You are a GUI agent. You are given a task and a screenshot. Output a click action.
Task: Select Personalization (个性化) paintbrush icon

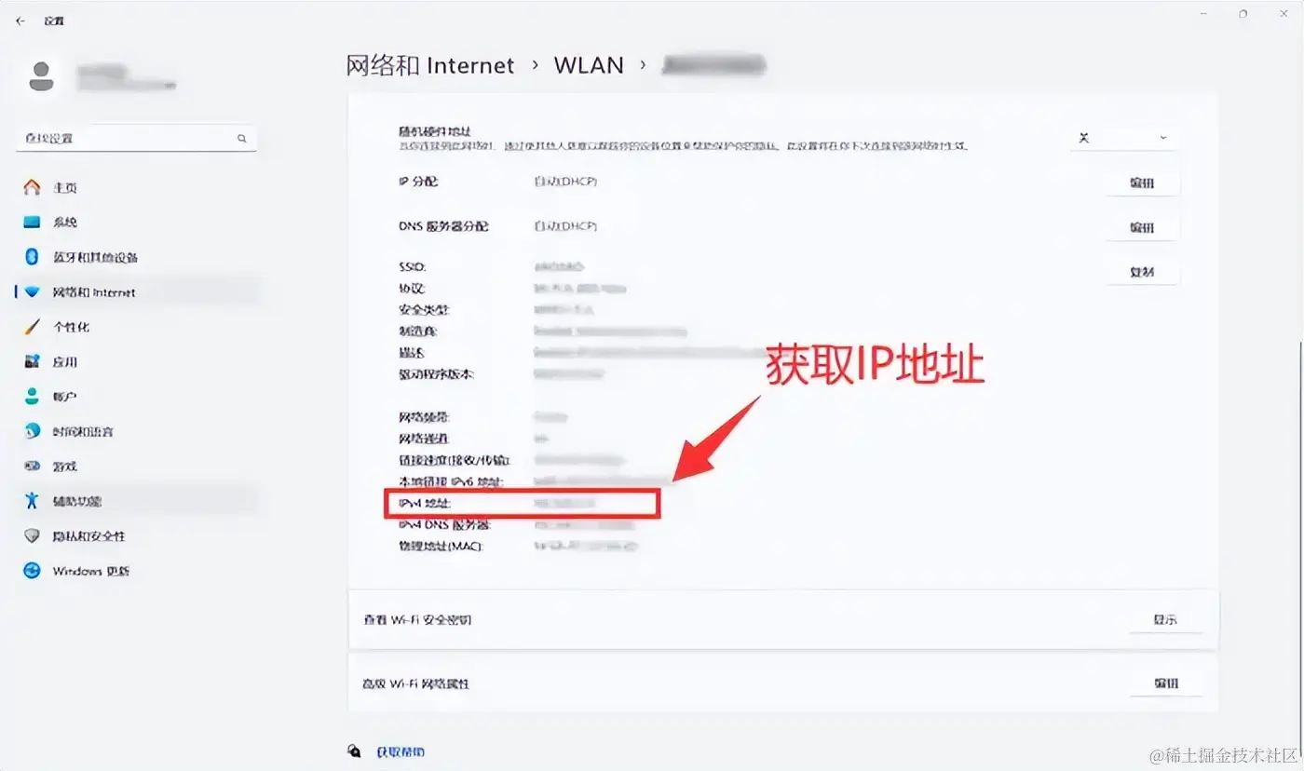coord(33,327)
